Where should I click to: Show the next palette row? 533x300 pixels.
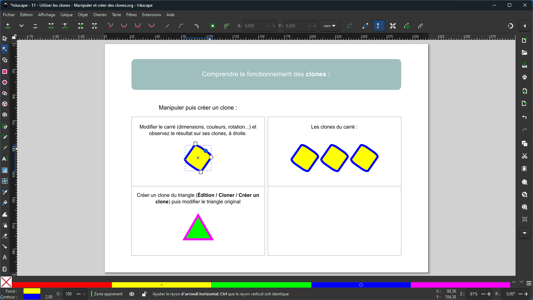click(522, 282)
